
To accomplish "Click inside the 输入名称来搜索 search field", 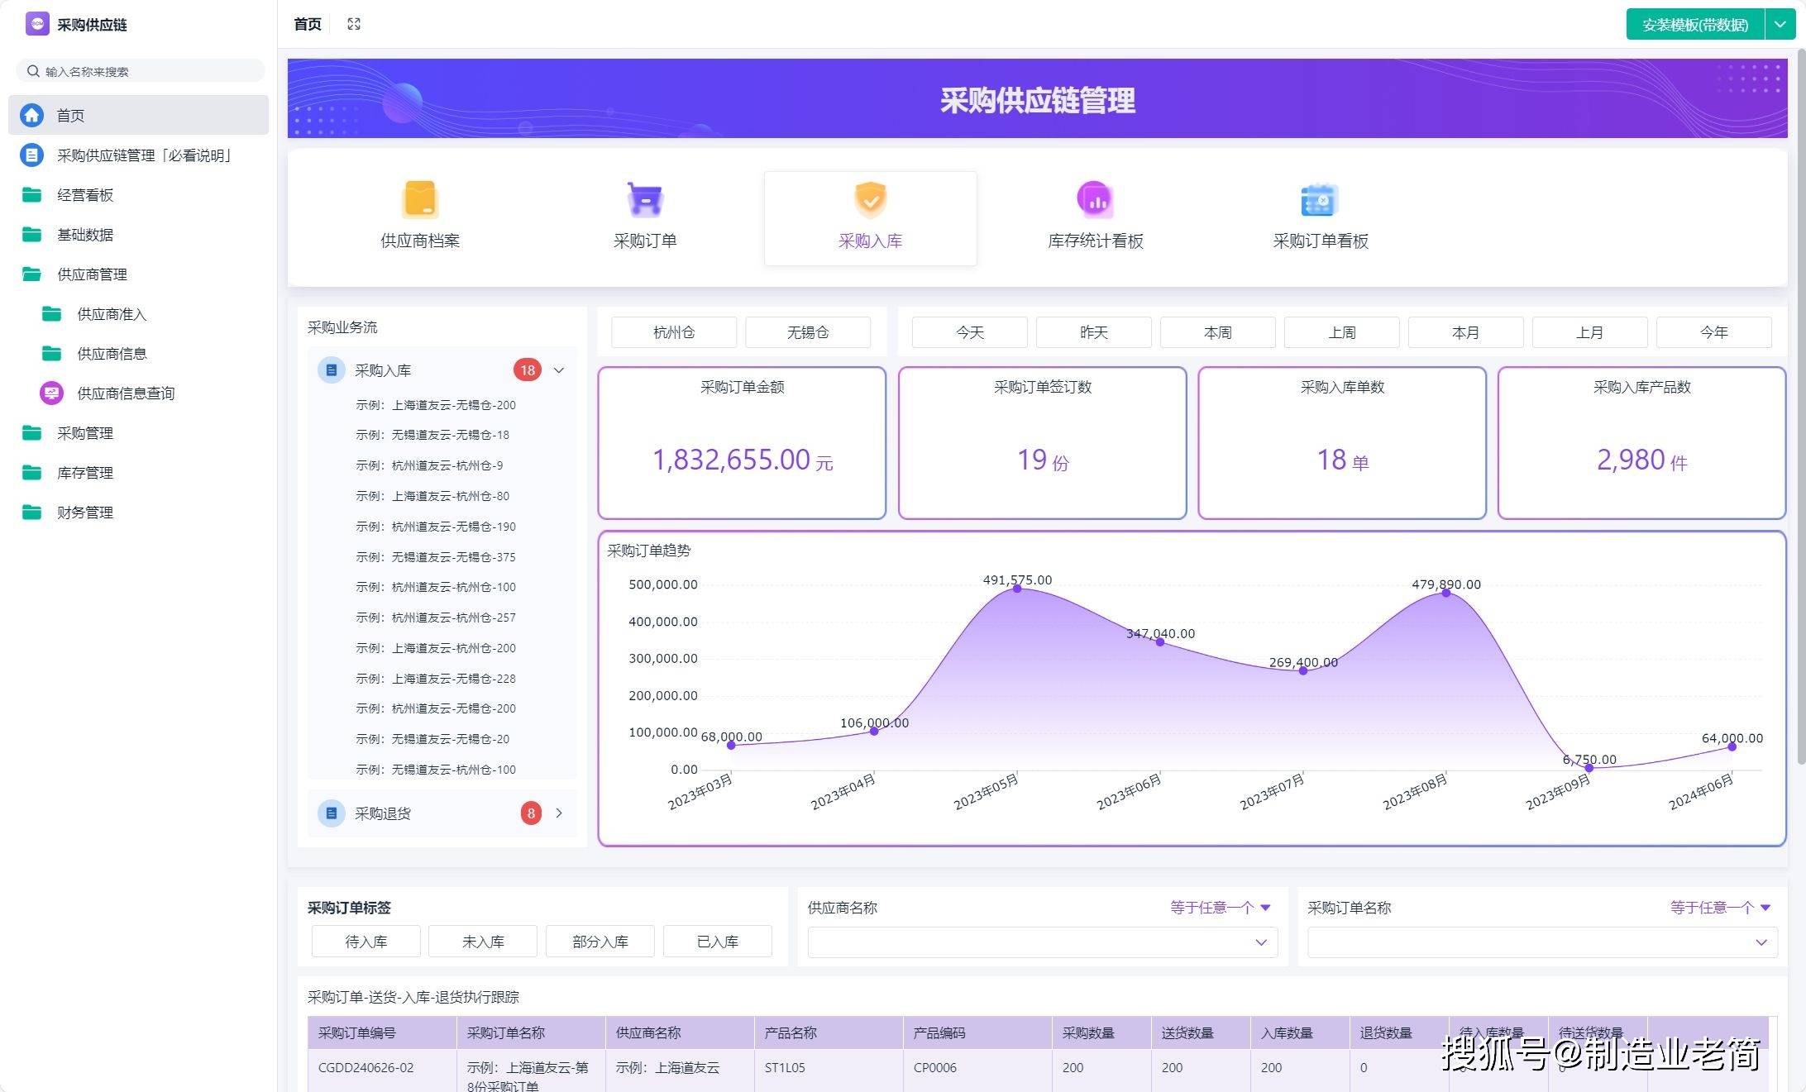I will (x=139, y=70).
